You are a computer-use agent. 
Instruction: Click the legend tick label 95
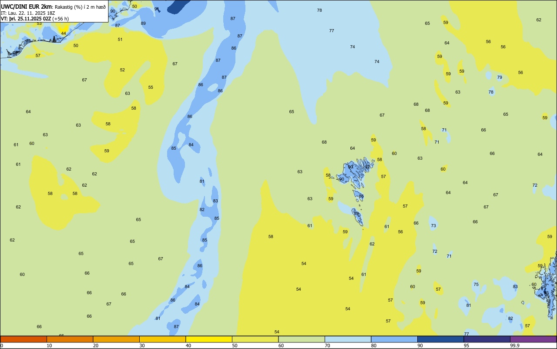pos(466,346)
